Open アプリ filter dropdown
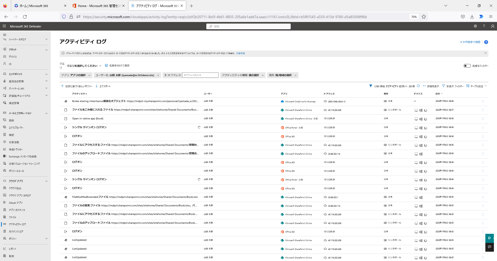Image resolution: width=497 pixels, height=261 pixels. pyautogui.click(x=76, y=75)
